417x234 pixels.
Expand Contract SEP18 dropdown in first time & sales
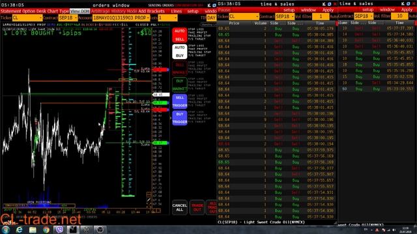tap(285, 16)
